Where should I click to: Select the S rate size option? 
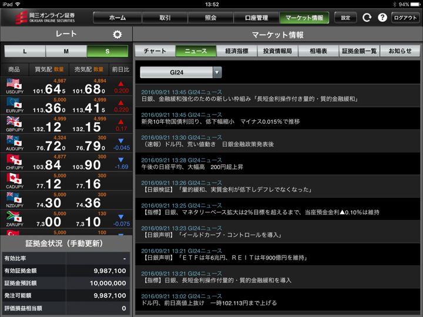(x=107, y=52)
